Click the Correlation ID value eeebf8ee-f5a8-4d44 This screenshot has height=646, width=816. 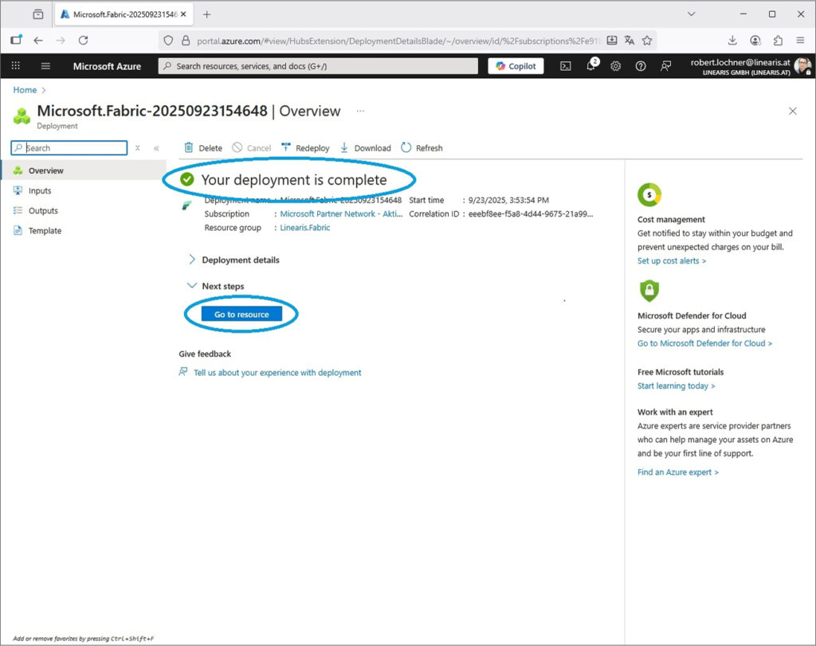(530, 213)
